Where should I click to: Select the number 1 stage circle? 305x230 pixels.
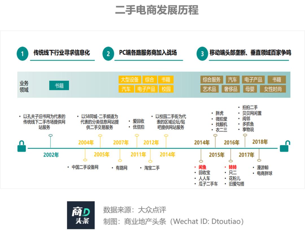[22, 54]
